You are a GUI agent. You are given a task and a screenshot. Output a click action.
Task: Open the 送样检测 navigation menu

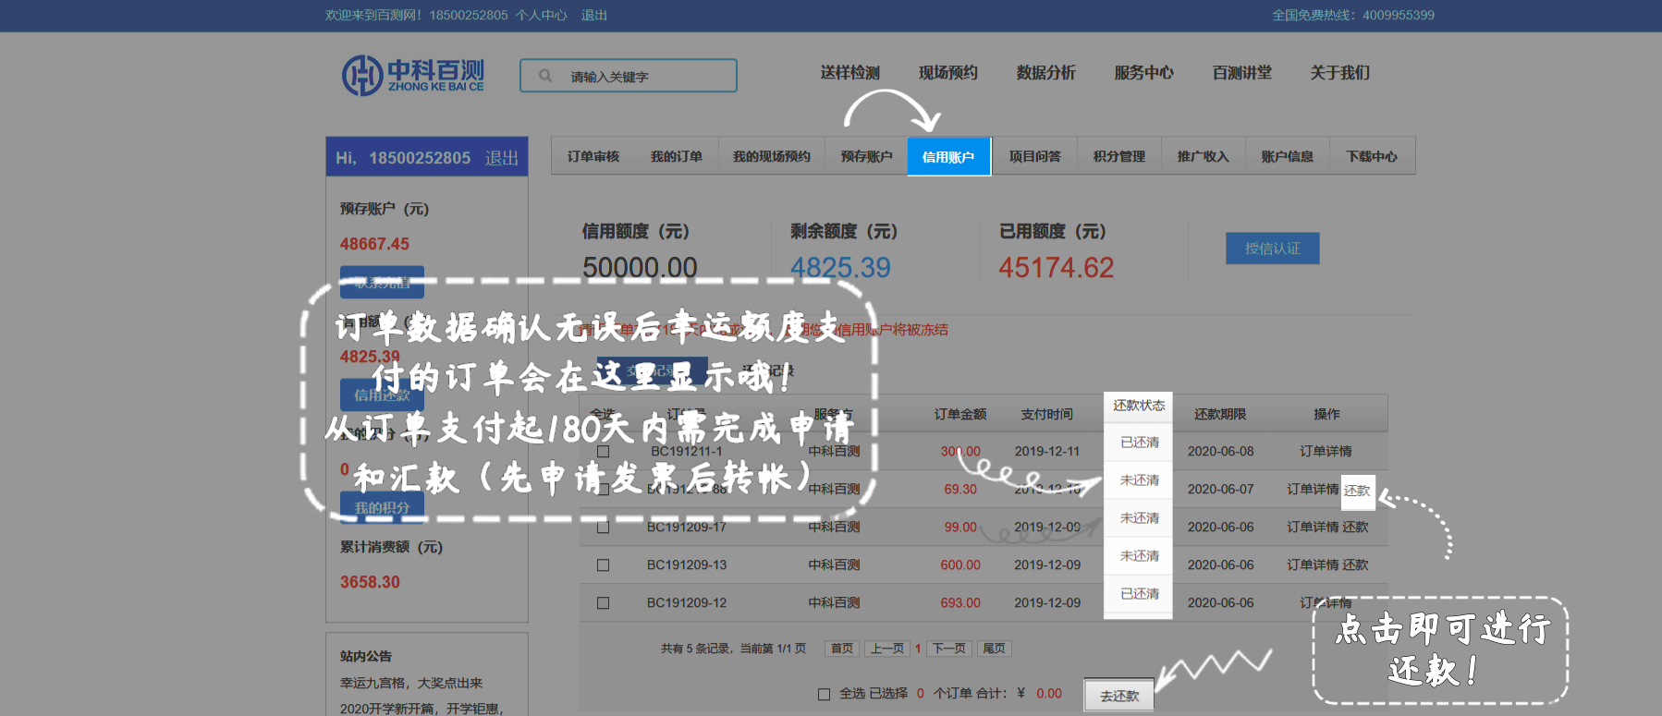pos(849,73)
